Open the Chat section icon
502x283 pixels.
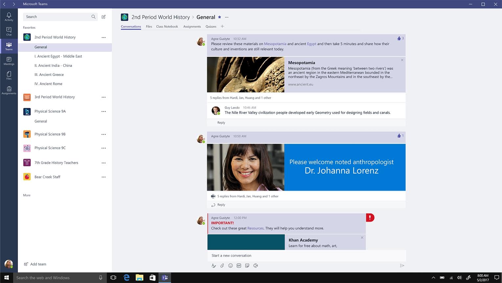[9, 31]
